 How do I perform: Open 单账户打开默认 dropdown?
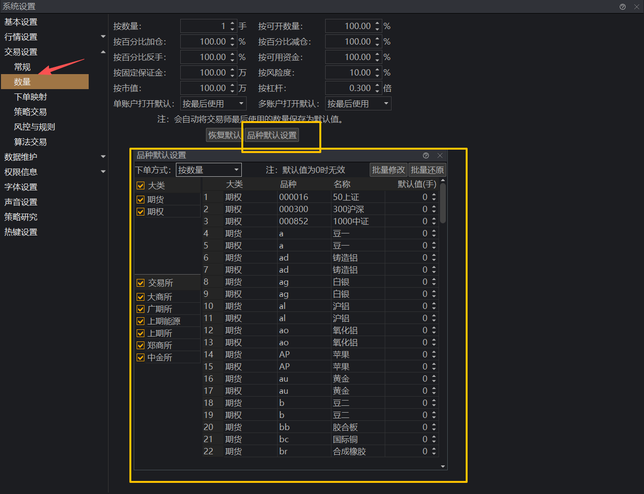point(213,104)
